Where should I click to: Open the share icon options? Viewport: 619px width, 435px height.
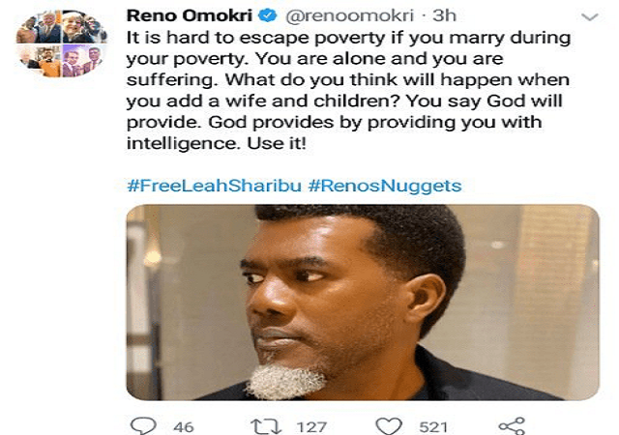click(x=511, y=425)
